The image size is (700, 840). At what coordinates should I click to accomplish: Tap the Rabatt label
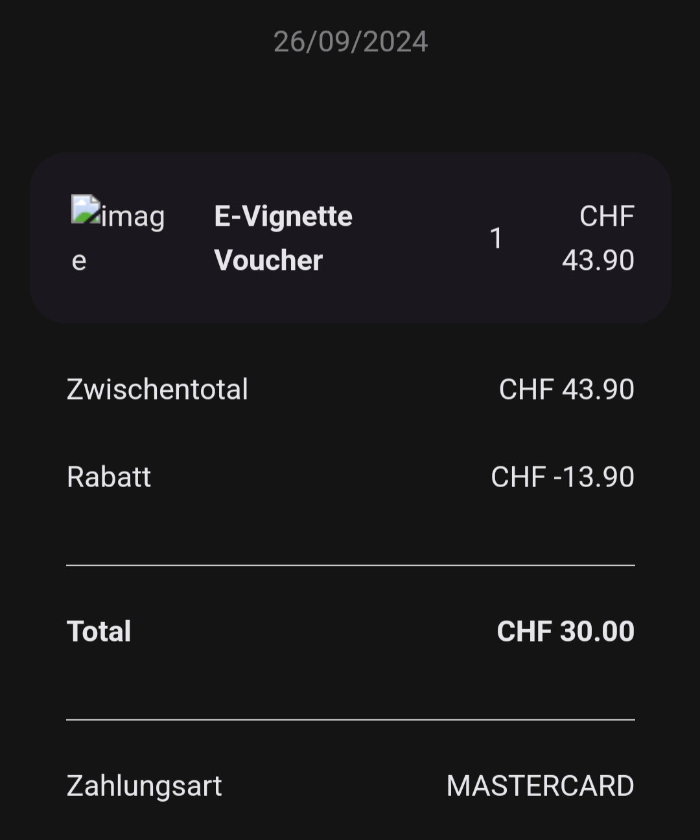(109, 477)
